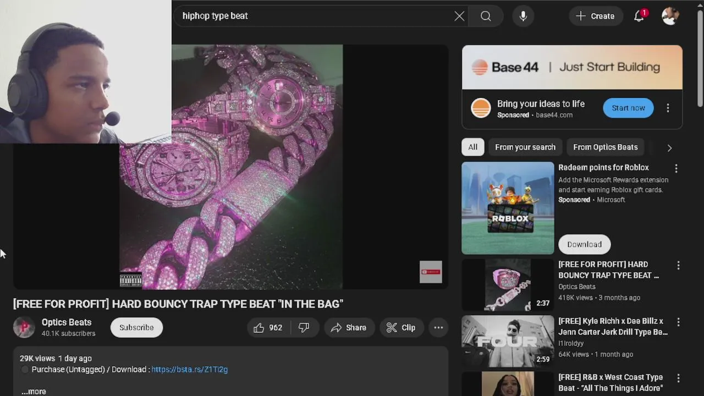Open Redeem points for Roblox title
Image resolution: width=704 pixels, height=396 pixels.
(x=603, y=168)
